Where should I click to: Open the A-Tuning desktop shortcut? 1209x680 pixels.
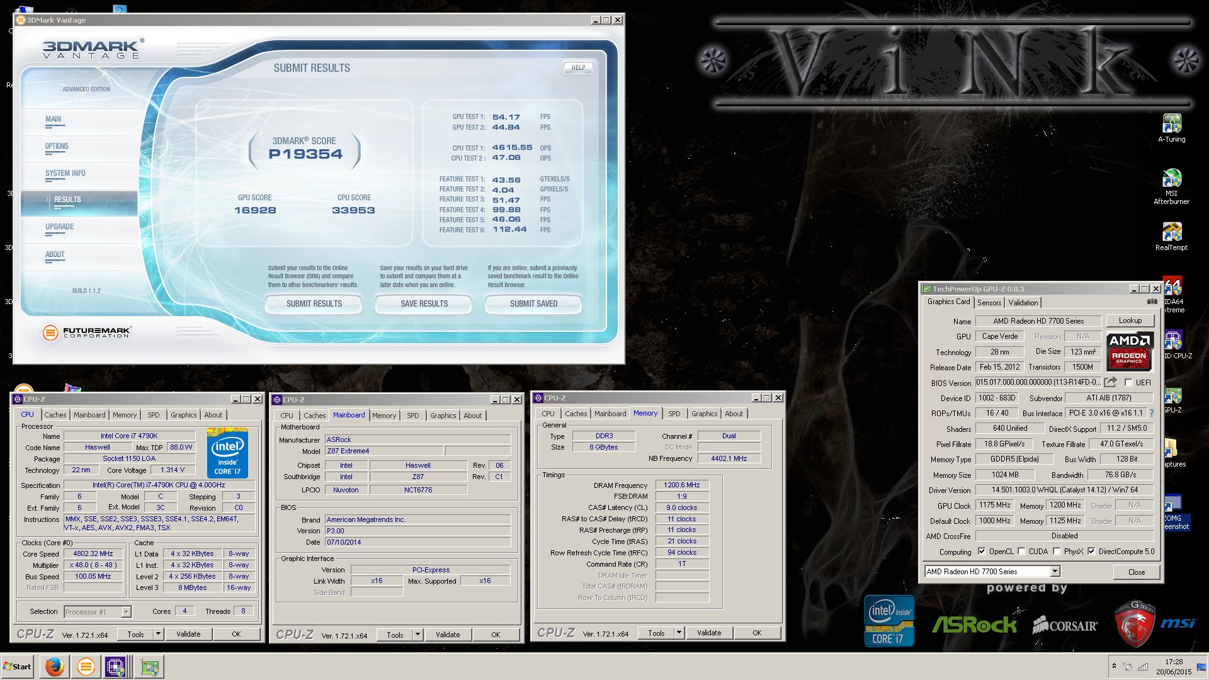[1171, 128]
